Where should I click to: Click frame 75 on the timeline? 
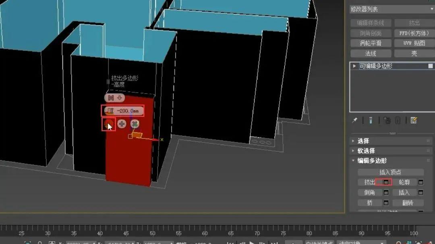283,233
